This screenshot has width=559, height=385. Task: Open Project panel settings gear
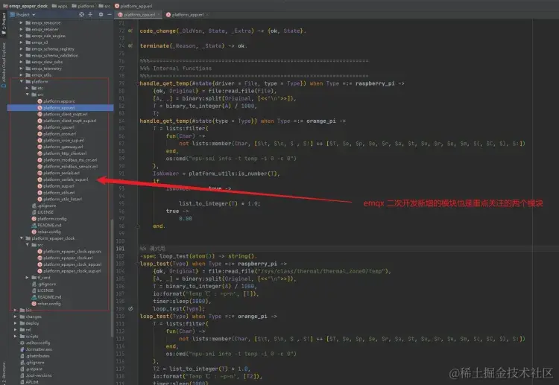[x=101, y=15]
